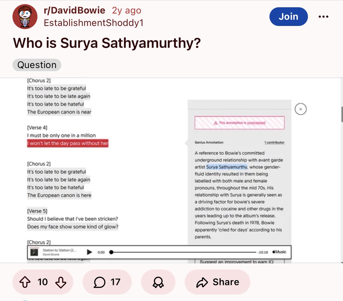Select the Question flair tag
Image resolution: width=343 pixels, height=301 pixels.
tap(37, 65)
